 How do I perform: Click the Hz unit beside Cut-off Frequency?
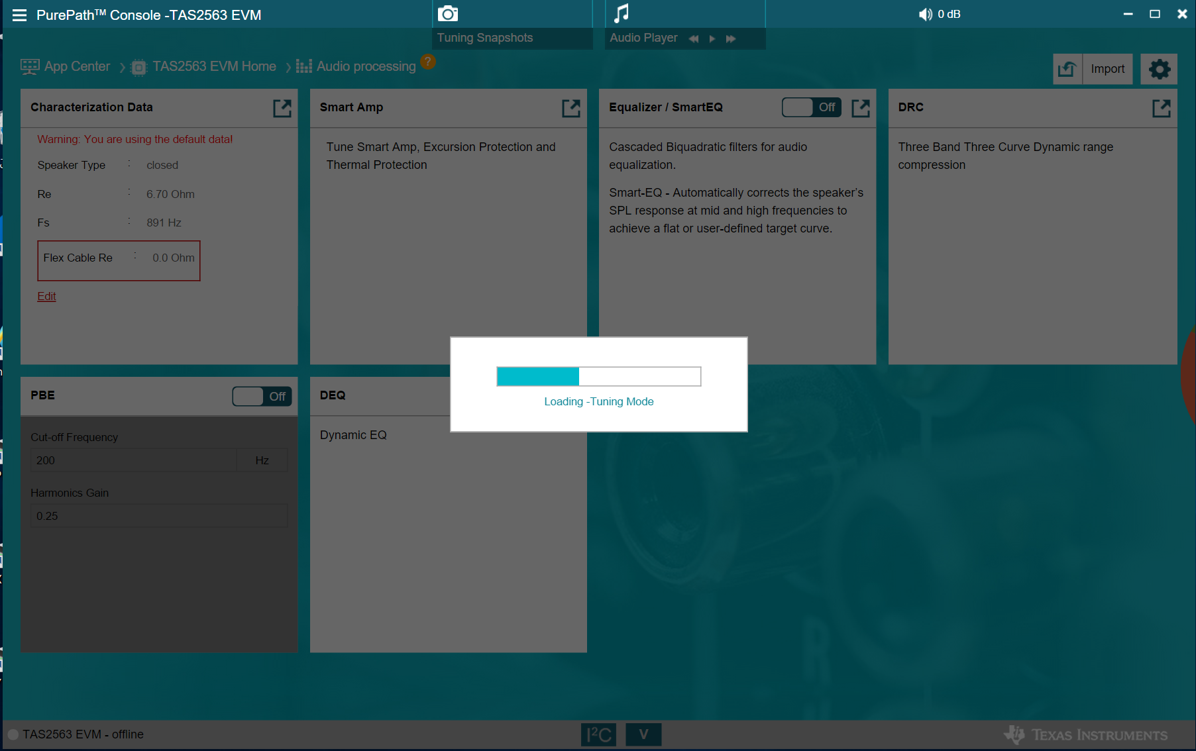[x=262, y=460]
